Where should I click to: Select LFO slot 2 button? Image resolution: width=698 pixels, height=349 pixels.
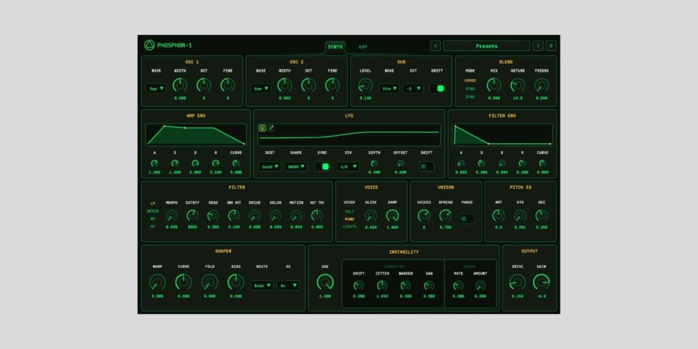point(271,128)
